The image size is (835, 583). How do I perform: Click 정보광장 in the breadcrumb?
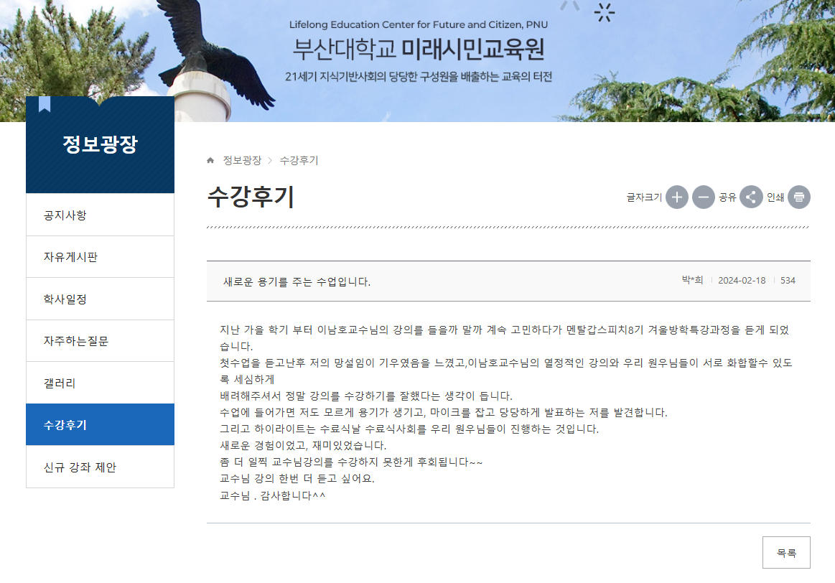click(242, 160)
